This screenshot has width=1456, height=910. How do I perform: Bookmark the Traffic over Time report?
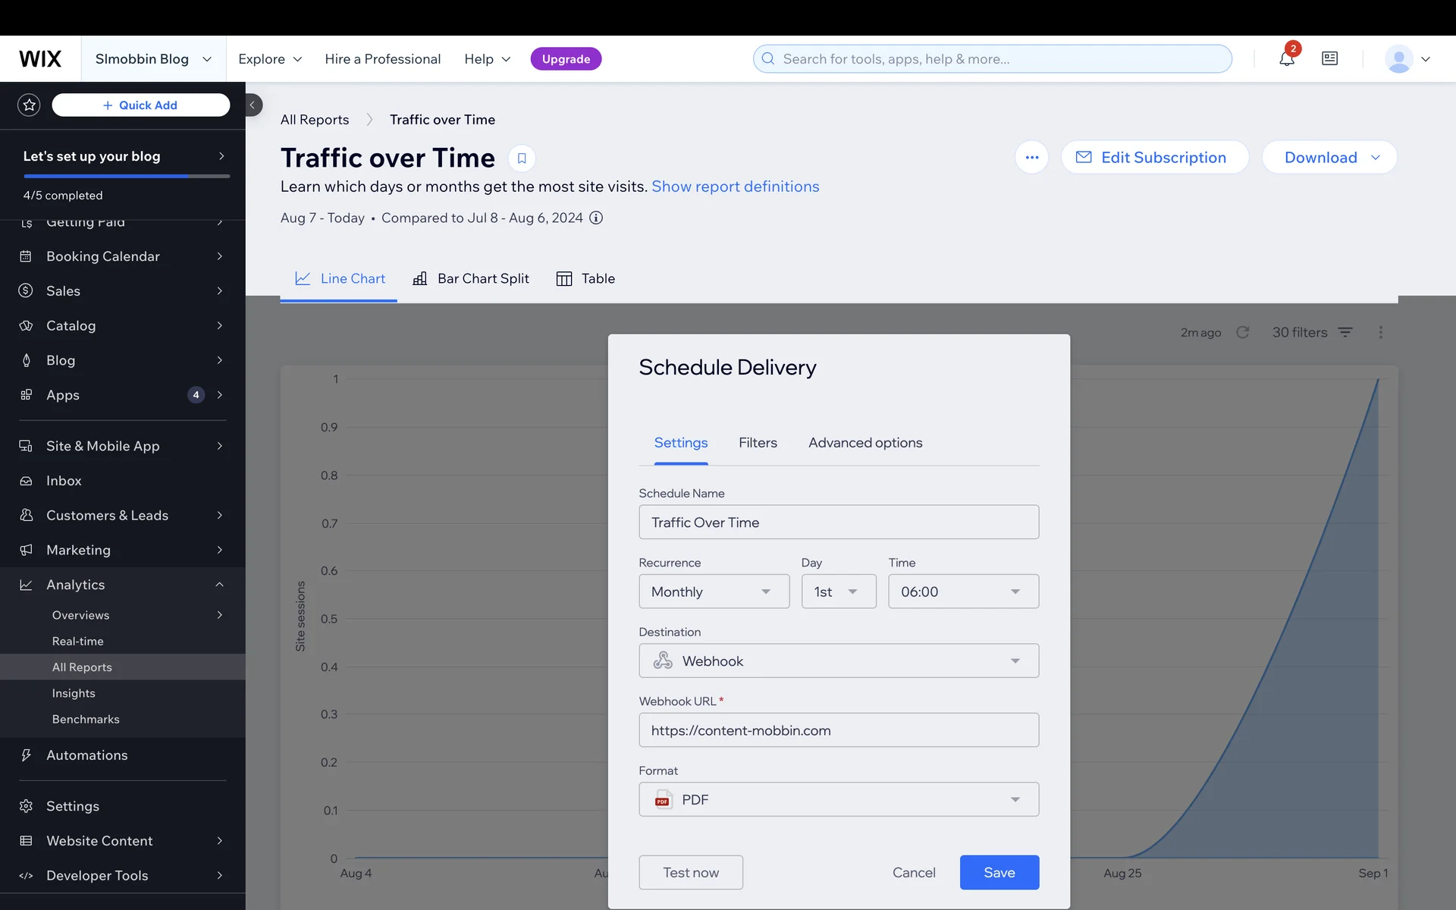(x=522, y=158)
